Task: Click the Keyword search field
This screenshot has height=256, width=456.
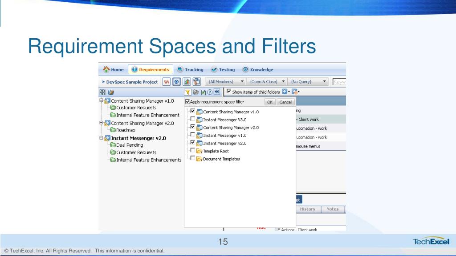Action: (x=339, y=82)
